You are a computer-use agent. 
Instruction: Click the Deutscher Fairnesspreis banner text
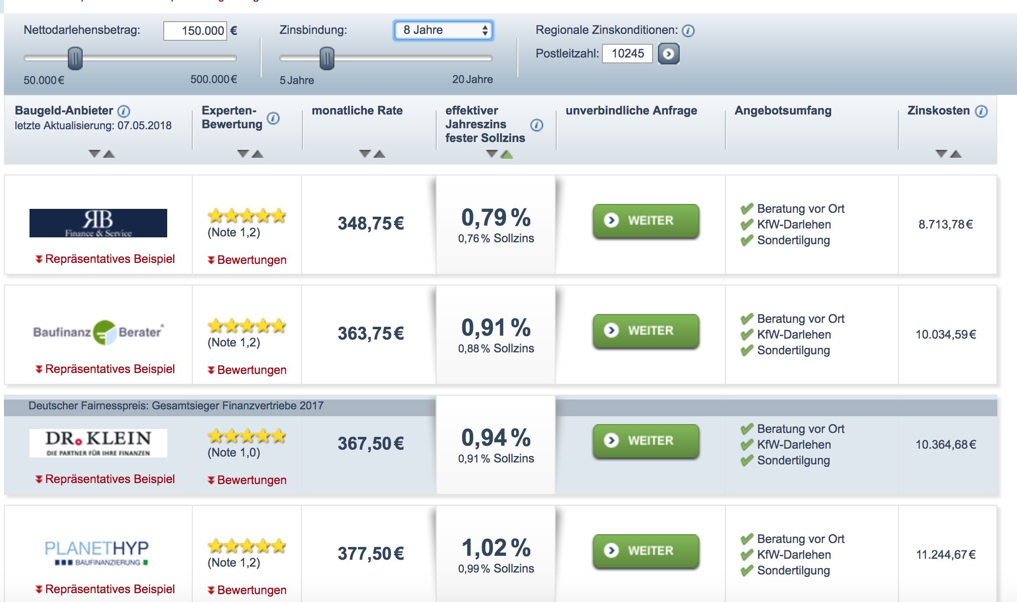(176, 406)
